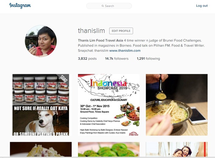This screenshot has height=158, width=215.
Task: Click the Edit Profile button
Action: pyautogui.click(x=121, y=31)
